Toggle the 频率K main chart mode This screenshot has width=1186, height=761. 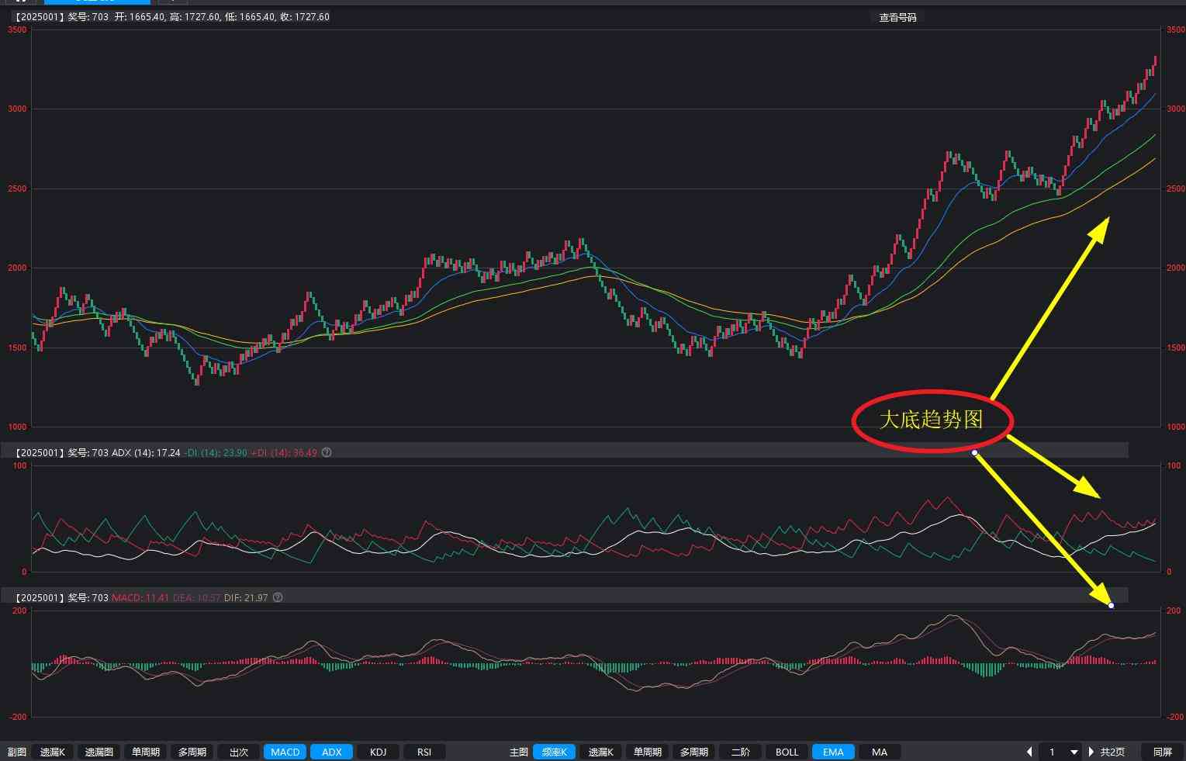point(554,752)
